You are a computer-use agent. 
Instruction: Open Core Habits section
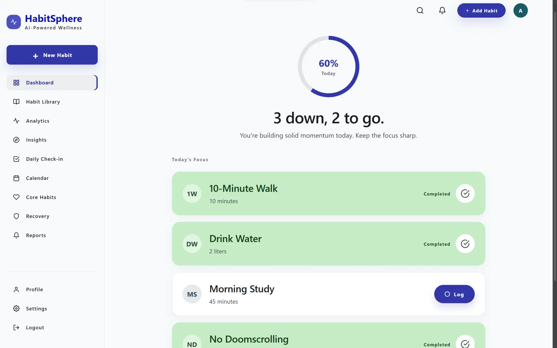[x=52, y=197]
